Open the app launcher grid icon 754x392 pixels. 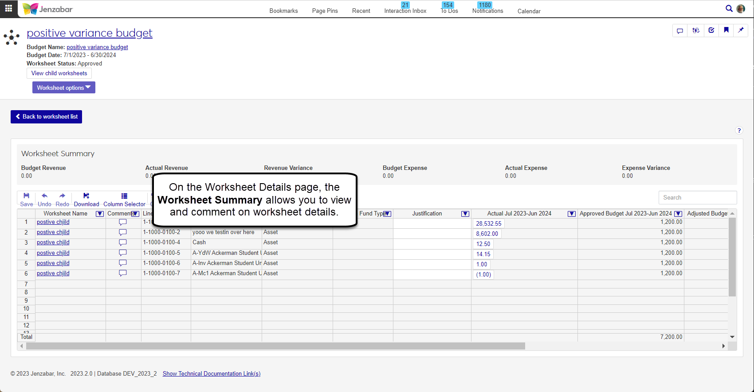click(8, 8)
